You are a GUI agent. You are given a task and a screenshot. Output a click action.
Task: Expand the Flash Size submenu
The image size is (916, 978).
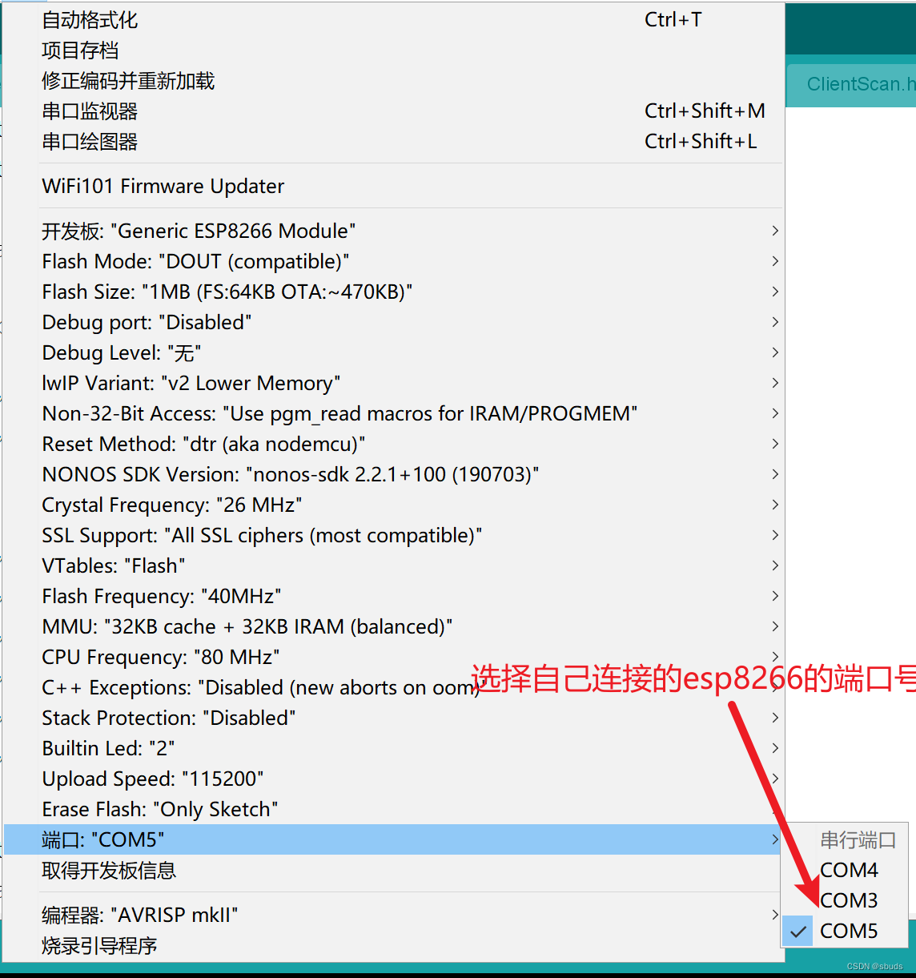[227, 292]
